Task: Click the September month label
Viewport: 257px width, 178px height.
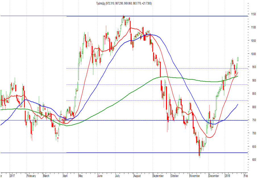Action: click(158, 176)
